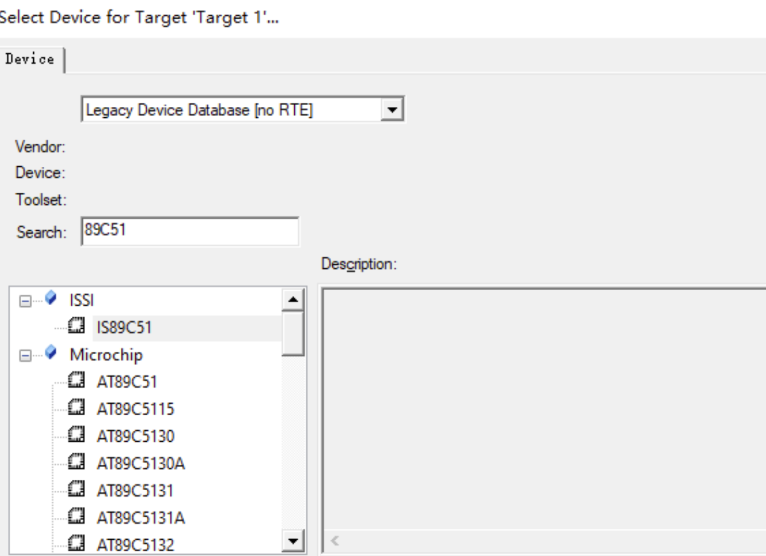Viewport: 766px width, 556px height.
Task: Click the Description pane left scroll arrow
Action: 336,541
